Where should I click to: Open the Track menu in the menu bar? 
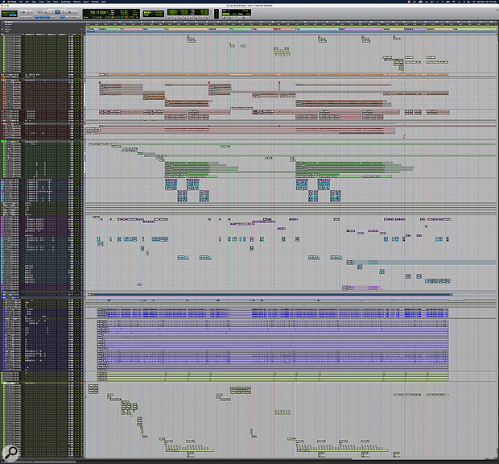[41, 2]
